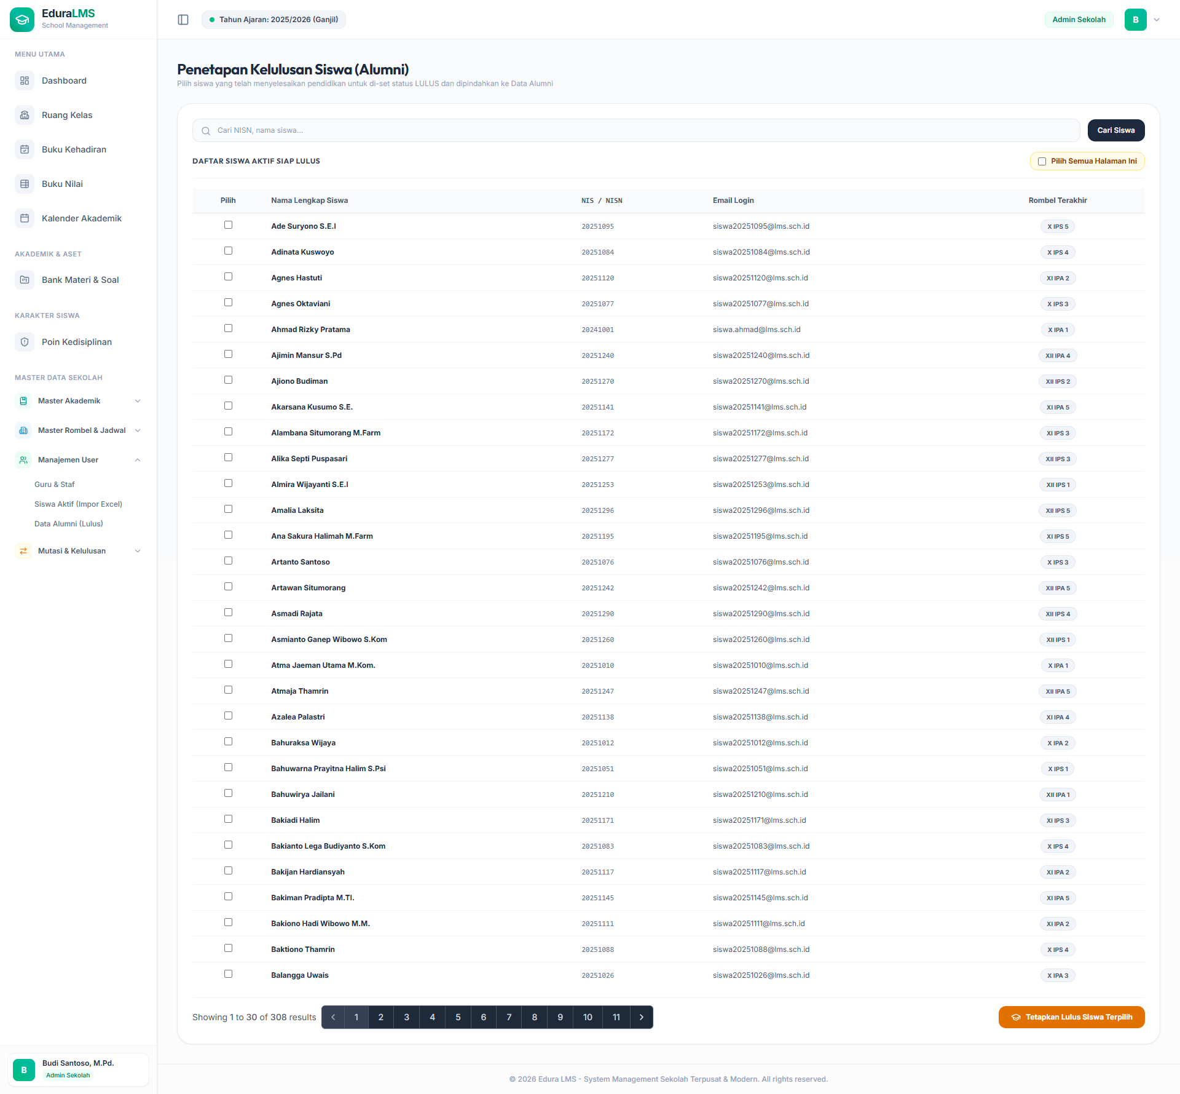Open the Guru & Staf submenu item
Image resolution: width=1180 pixels, height=1094 pixels.
55,485
